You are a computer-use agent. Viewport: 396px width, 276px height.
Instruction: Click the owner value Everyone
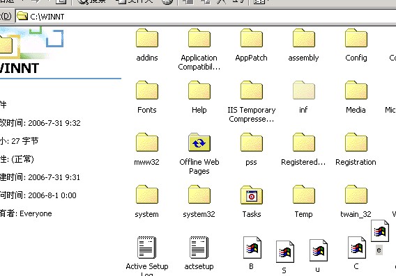tap(36, 213)
